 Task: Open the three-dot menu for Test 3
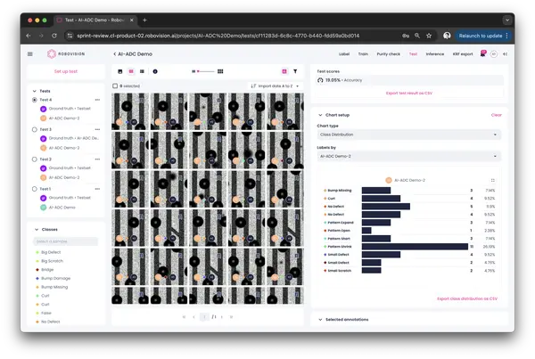coord(97,129)
